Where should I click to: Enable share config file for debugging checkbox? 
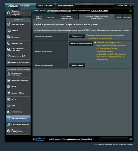pyautogui.click(x=95, y=43)
